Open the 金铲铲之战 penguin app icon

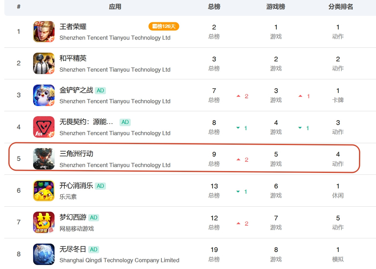pos(44,95)
